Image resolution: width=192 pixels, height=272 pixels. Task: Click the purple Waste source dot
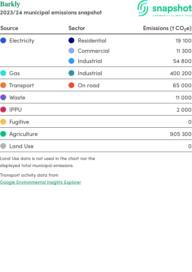coord(3,97)
